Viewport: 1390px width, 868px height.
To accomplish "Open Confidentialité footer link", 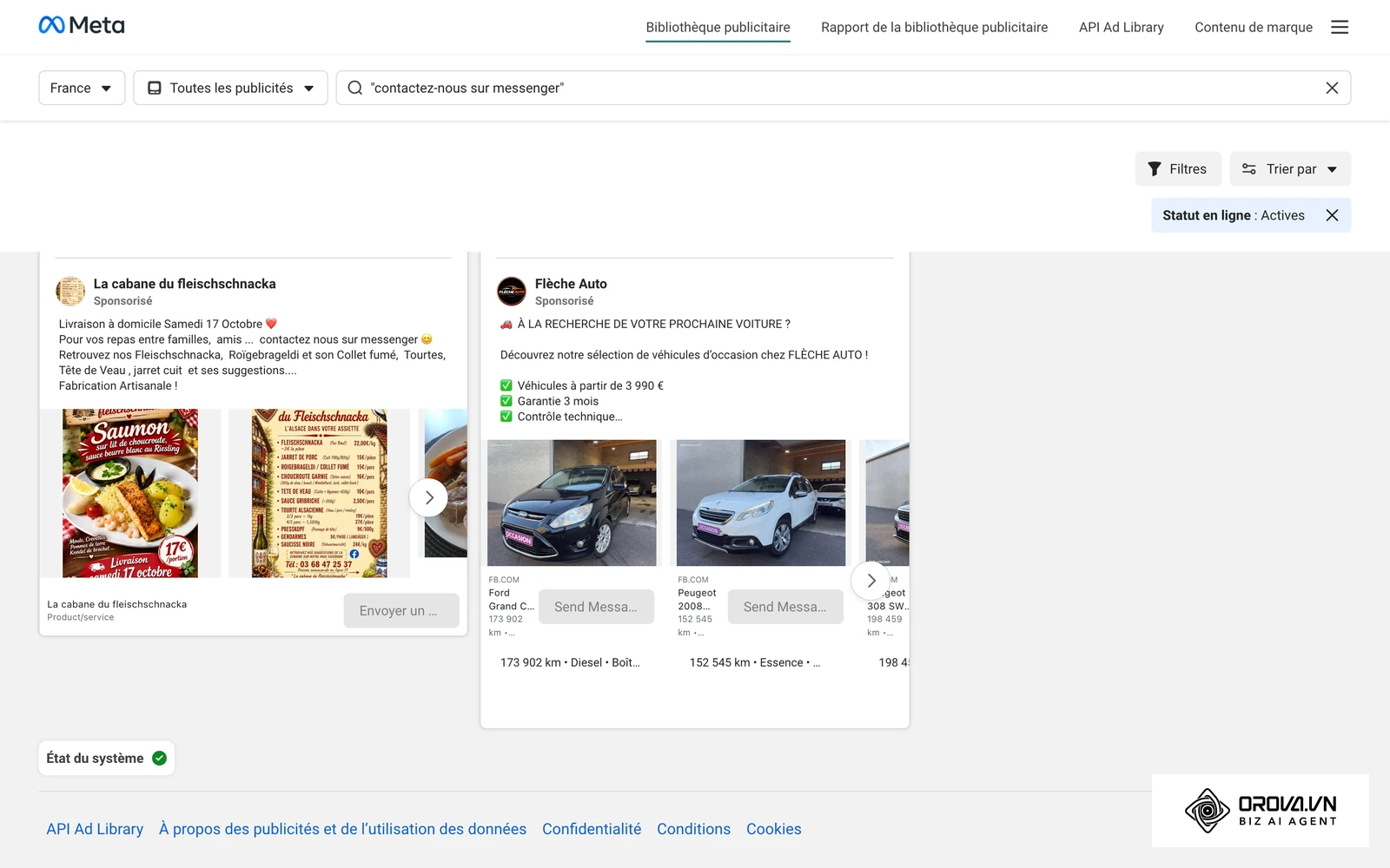I will [x=592, y=829].
